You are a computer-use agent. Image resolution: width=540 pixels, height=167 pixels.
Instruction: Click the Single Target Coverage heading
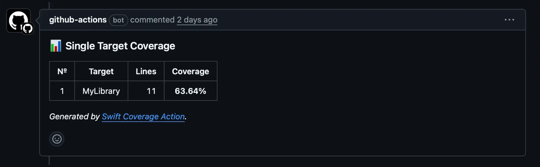click(120, 46)
